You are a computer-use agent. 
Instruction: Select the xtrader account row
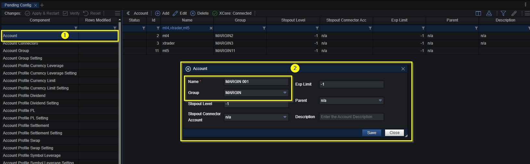click(326, 43)
